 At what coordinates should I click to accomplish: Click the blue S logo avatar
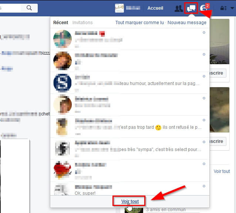click(63, 83)
